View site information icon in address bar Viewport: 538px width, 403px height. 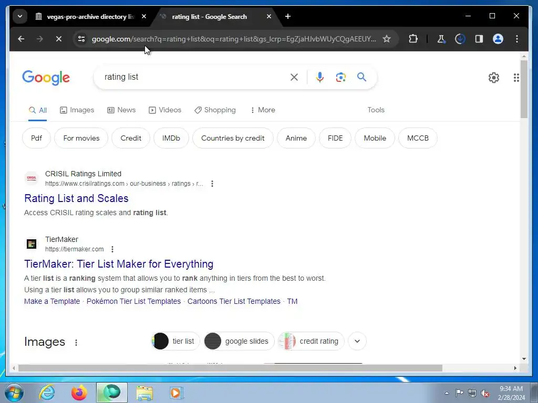[81, 39]
